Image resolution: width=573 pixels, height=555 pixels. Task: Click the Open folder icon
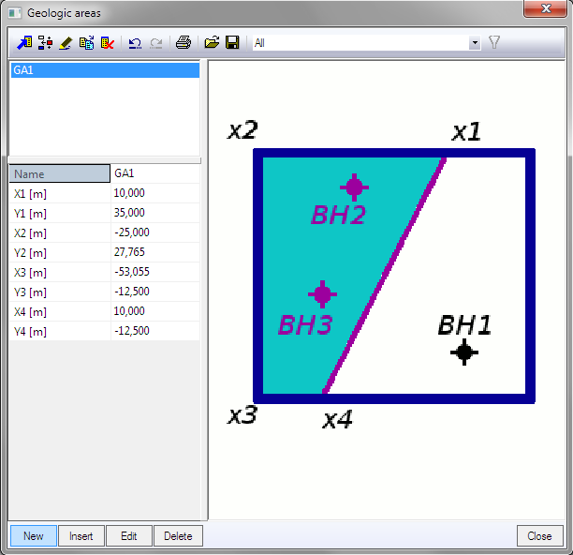coord(212,43)
